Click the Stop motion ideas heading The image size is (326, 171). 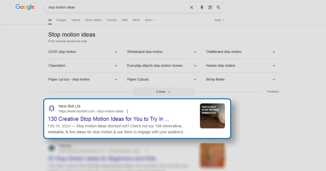72,35
